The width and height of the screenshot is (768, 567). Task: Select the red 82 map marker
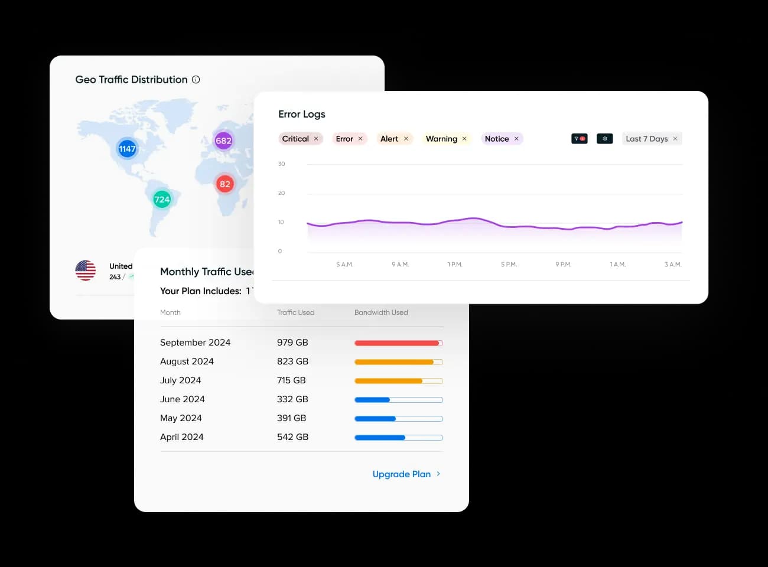coord(224,184)
